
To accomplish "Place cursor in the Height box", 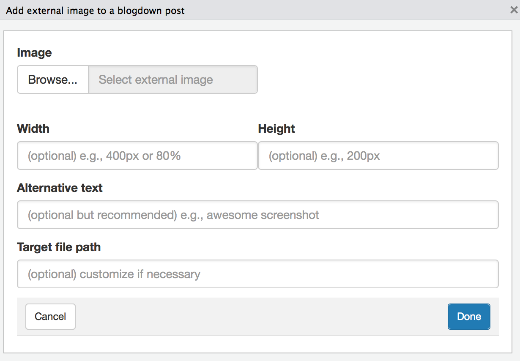I will 378,156.
